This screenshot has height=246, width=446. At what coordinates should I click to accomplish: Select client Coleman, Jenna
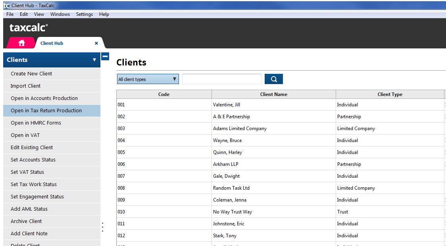coord(229,200)
